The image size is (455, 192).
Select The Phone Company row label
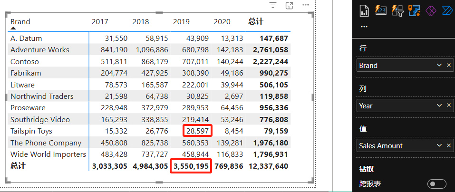46,143
